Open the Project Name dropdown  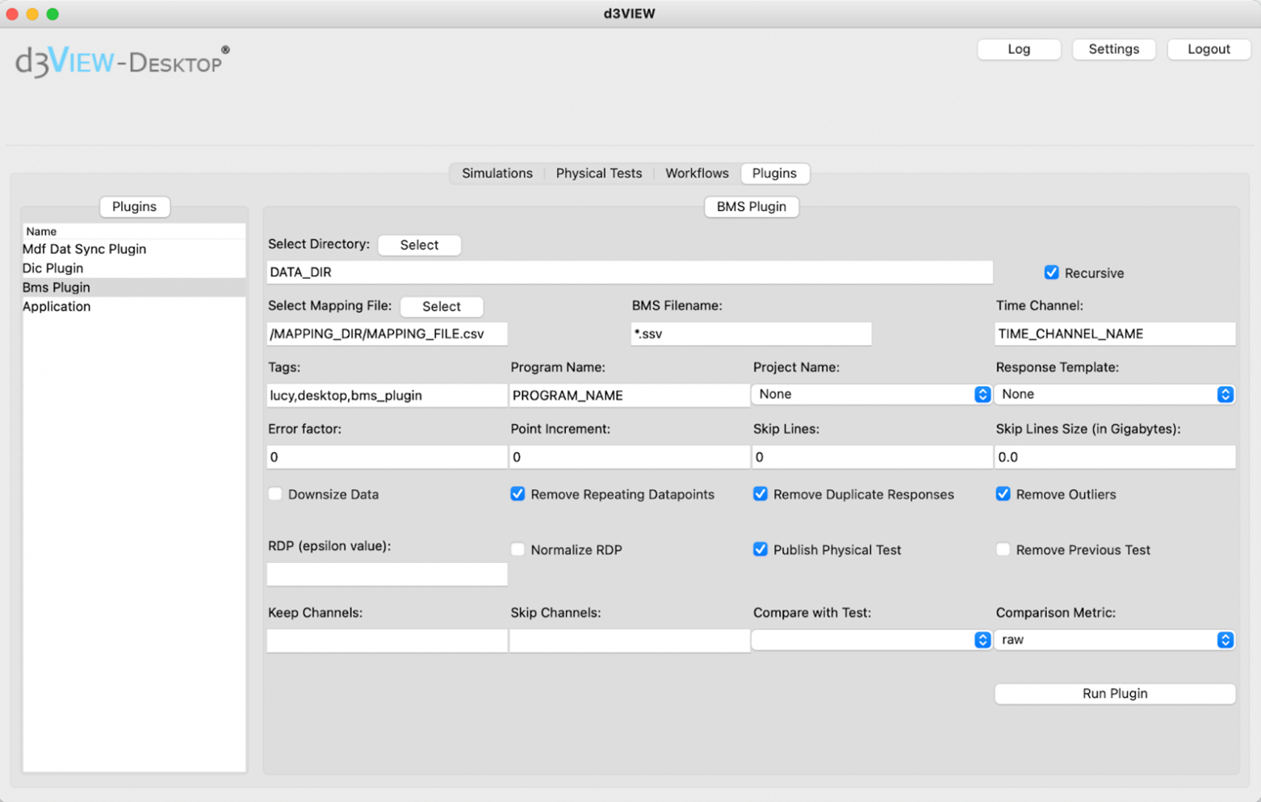click(871, 394)
